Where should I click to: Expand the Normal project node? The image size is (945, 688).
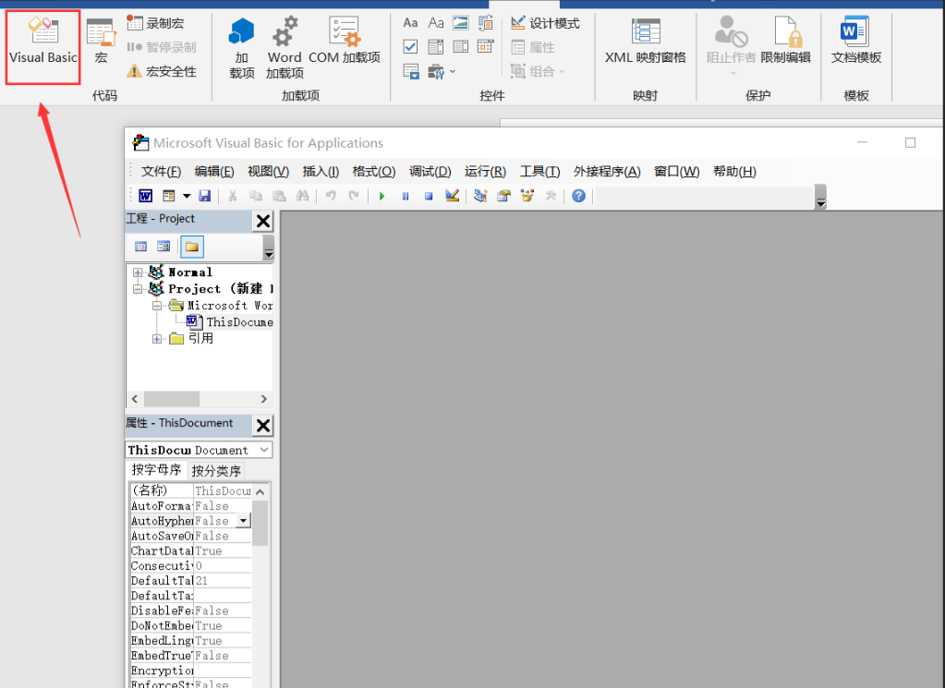[x=138, y=272]
